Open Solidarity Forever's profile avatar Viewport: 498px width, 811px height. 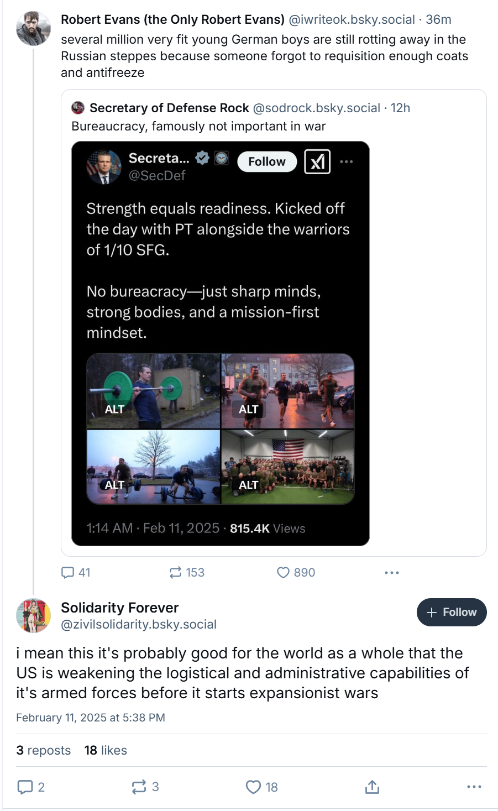pos(33,615)
